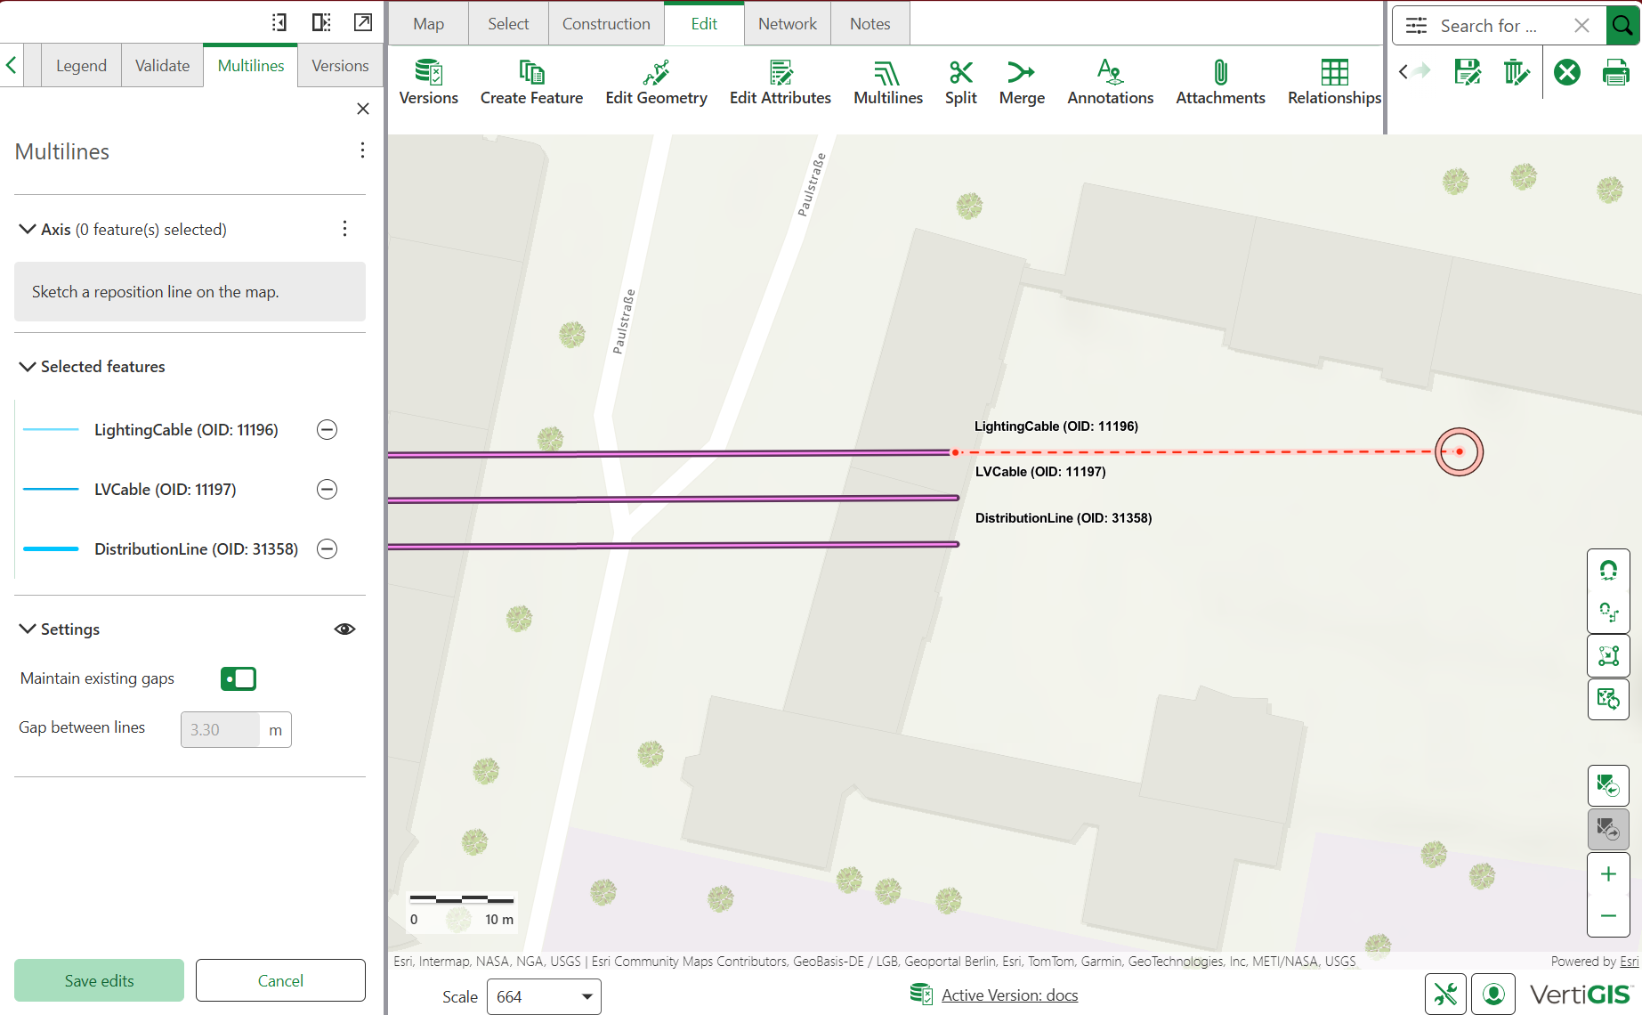This screenshot has width=1642, height=1015.
Task: Click the LightingCable line color swatch
Action: [x=51, y=430]
